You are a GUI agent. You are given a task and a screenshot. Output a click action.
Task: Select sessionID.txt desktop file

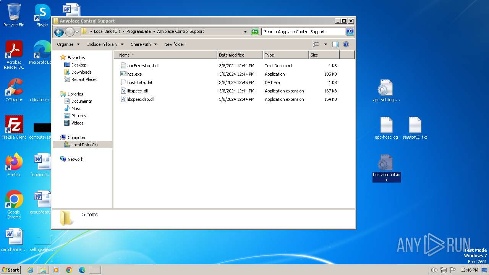(415, 128)
